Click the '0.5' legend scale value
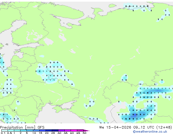The image size is (173, 134). pos(10,133)
